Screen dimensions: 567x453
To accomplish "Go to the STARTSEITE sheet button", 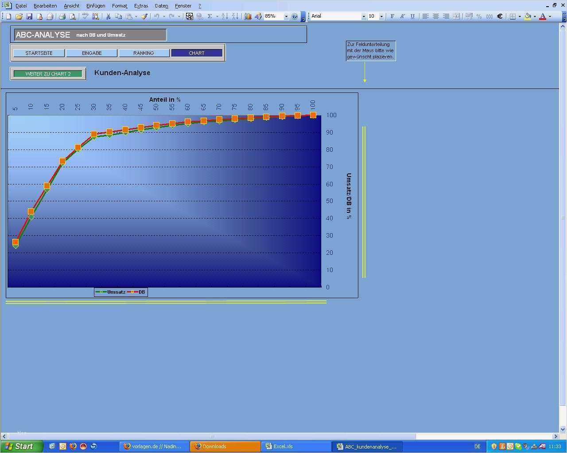I will coord(39,53).
